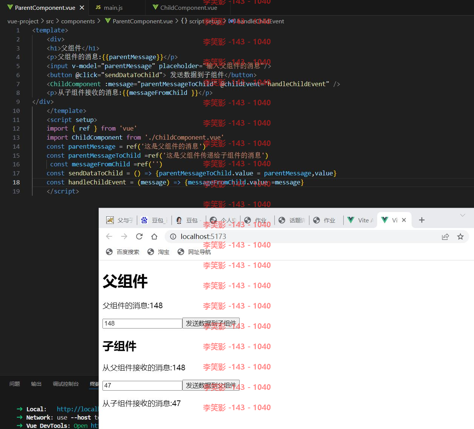Switch to the 父与子 browser tab

[119, 220]
